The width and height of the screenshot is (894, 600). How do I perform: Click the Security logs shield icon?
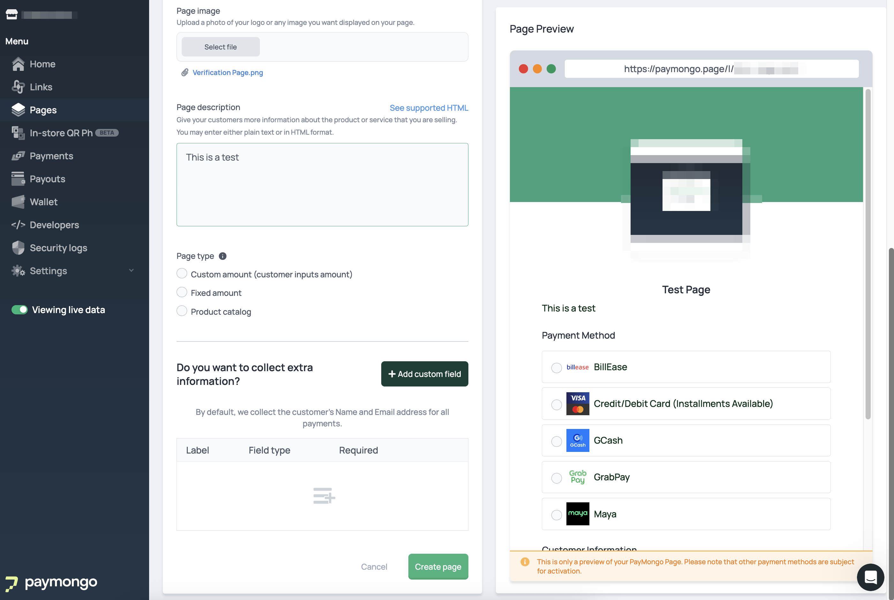pyautogui.click(x=18, y=248)
